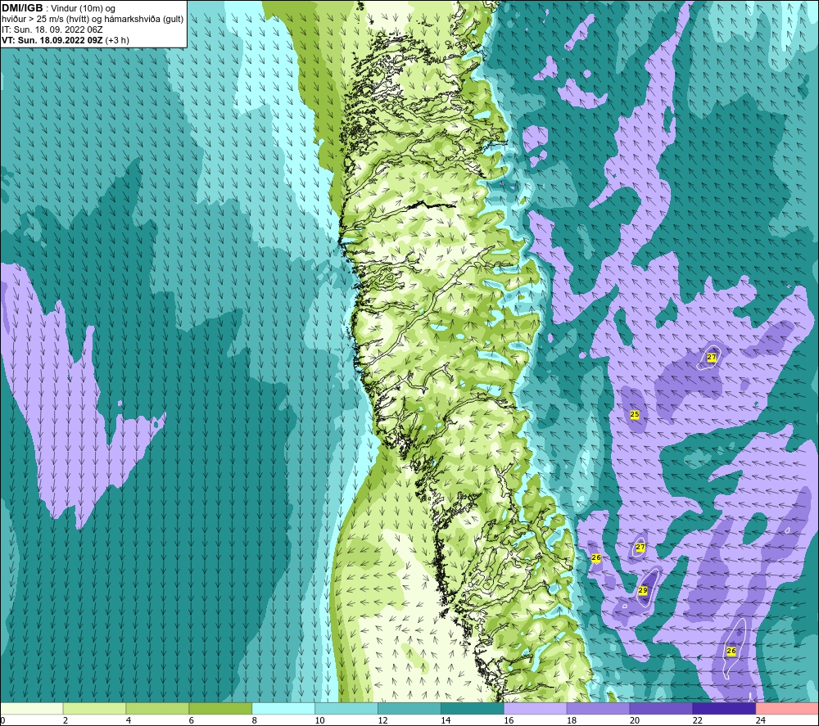Screen dimensions: 819x726
Task: Click the DMI/IGB title text
Action: click(23, 8)
